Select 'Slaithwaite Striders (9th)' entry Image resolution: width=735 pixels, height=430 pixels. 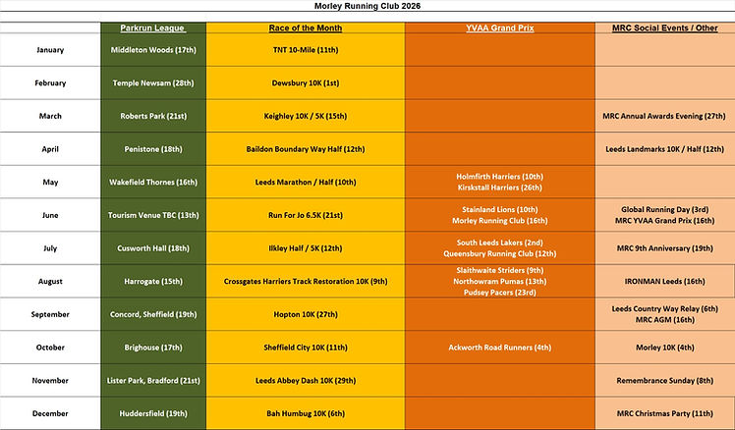pyautogui.click(x=500, y=270)
